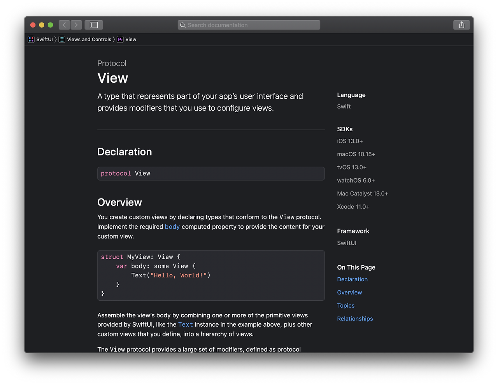Screen dimensions: 498x385
Task: Select the 'tvOS 13.0+' SDK text
Action: coord(352,167)
